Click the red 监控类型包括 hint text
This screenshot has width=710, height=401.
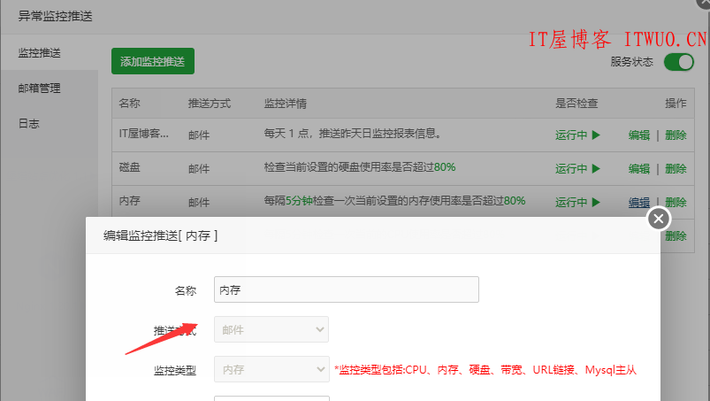485,370
